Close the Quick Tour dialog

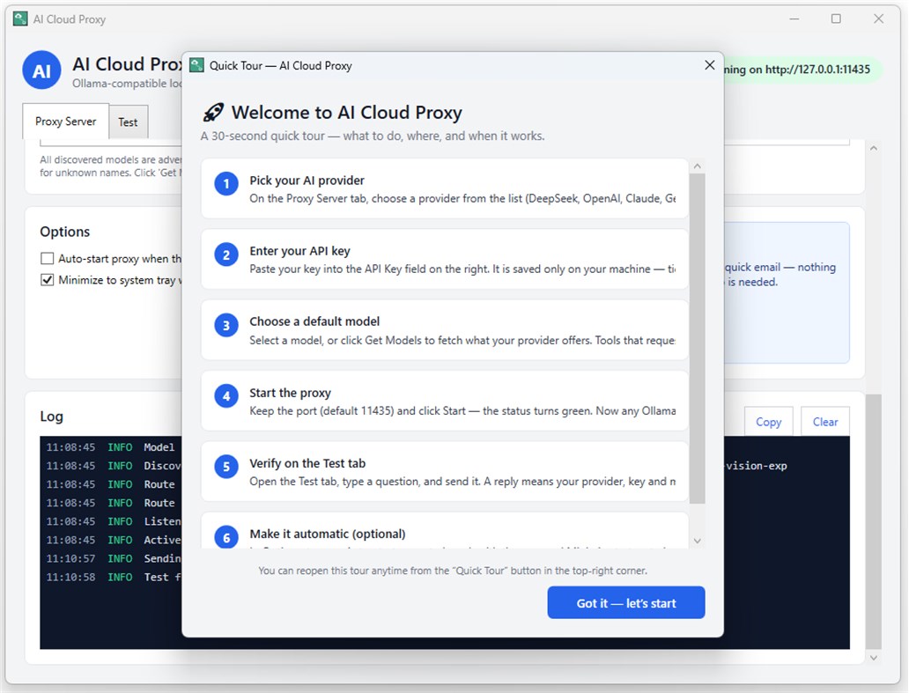[x=710, y=65]
